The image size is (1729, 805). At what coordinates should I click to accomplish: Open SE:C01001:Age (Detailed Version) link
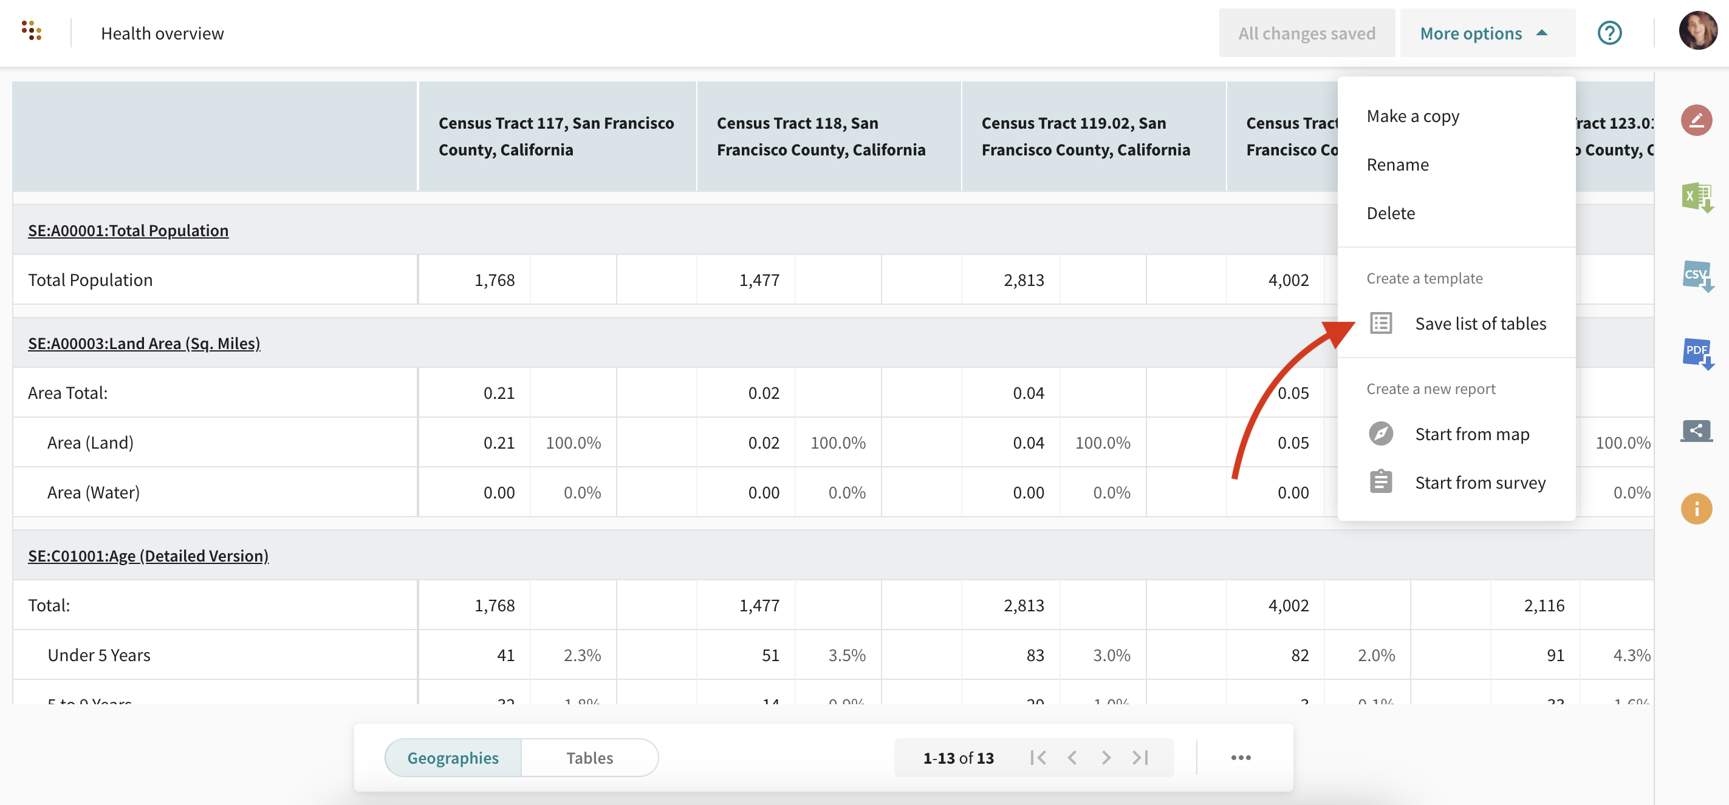click(148, 555)
